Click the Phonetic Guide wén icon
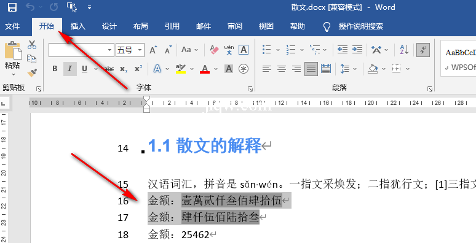Image resolution: width=476 pixels, height=243 pixels. tap(229, 50)
